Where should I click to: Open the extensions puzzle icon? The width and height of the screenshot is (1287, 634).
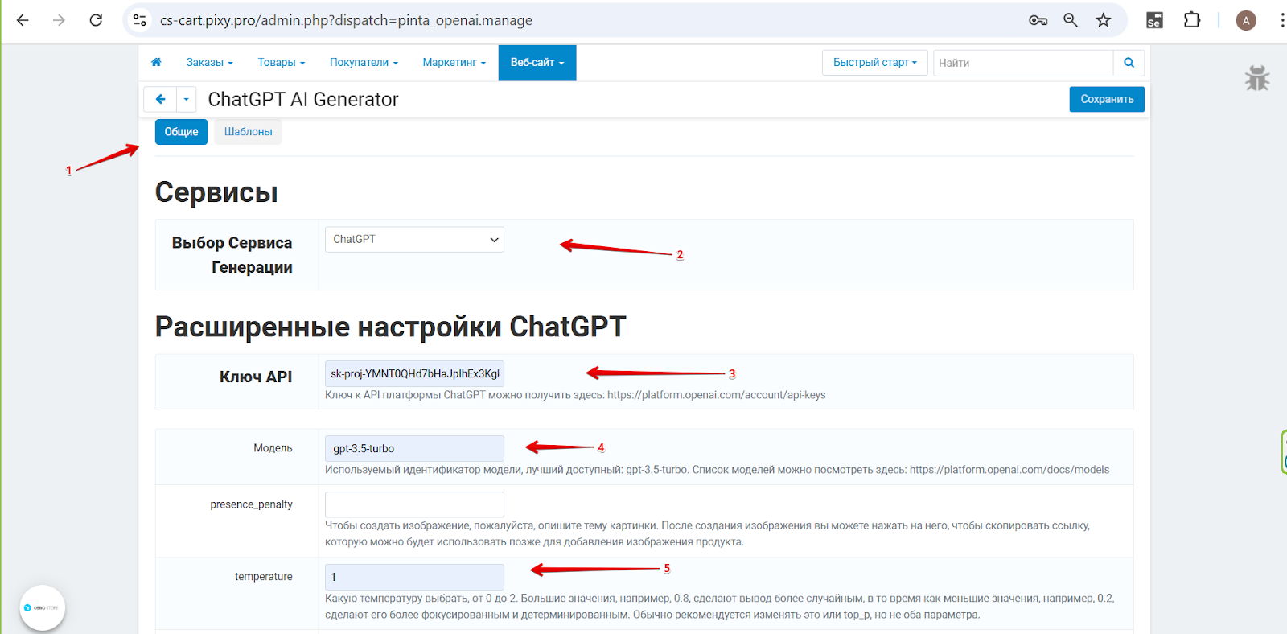coord(1192,20)
